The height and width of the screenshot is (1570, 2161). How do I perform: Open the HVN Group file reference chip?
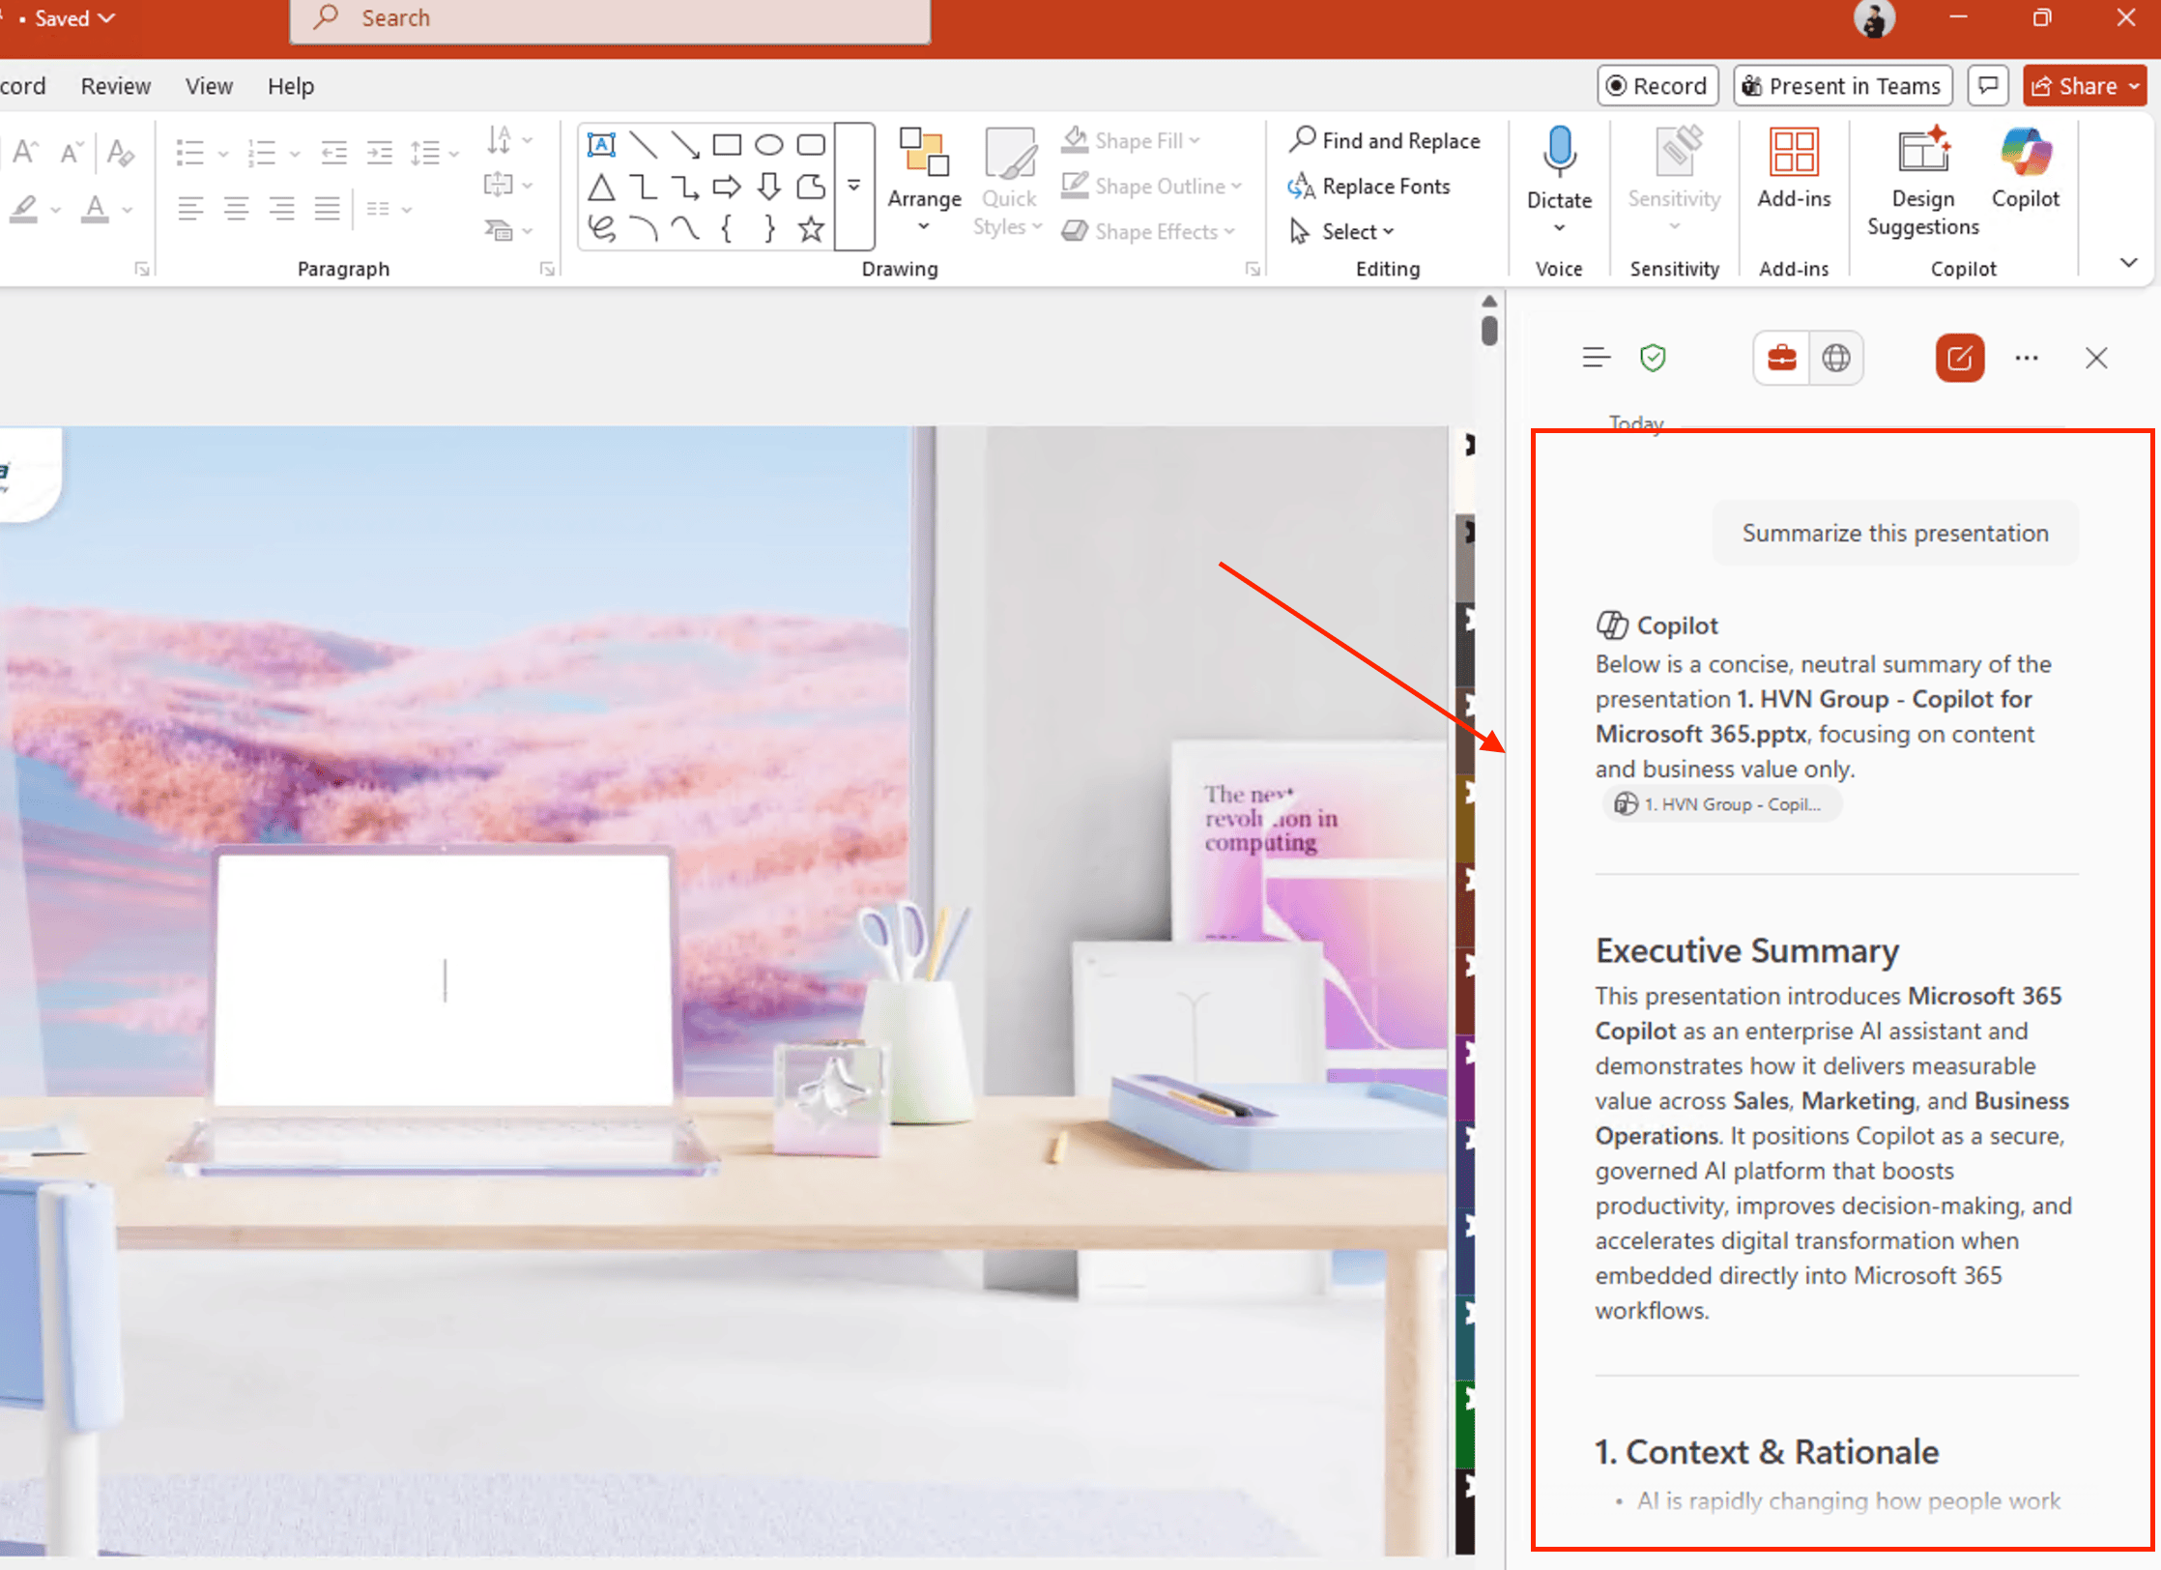1721,804
